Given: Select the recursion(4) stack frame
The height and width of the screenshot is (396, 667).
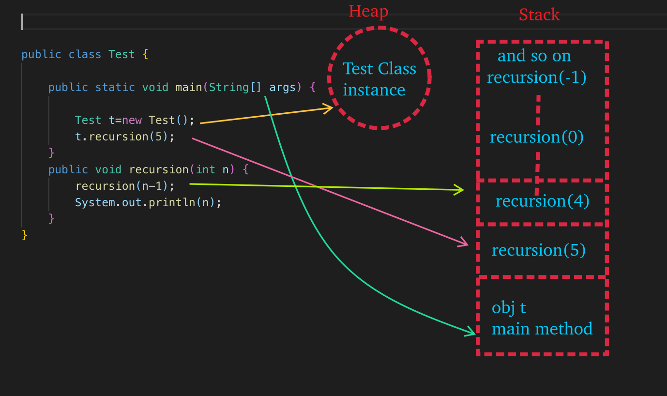Looking at the screenshot, I should pos(542,200).
